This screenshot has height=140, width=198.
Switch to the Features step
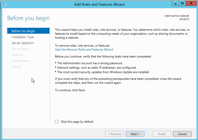click(x=17, y=55)
